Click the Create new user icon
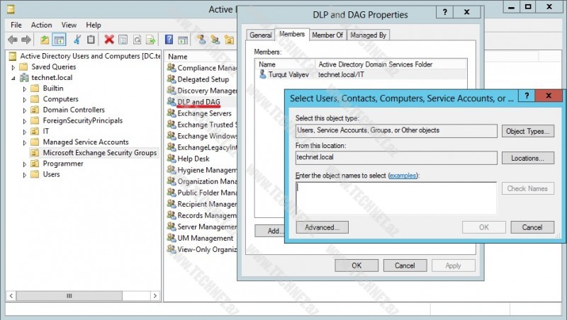Screen dimensions: 567x320 [201, 40]
